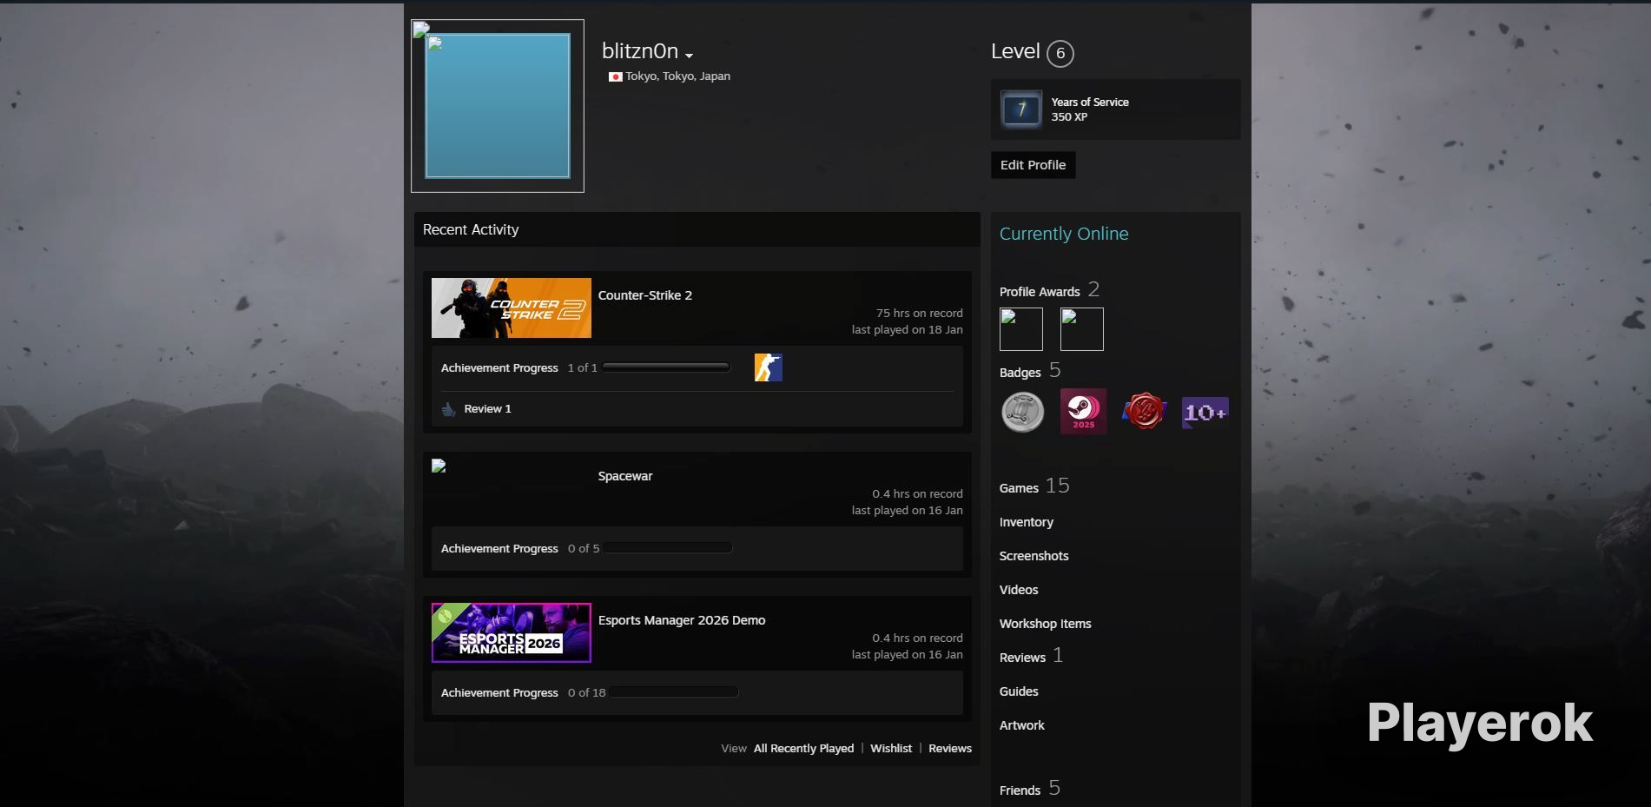The height and width of the screenshot is (807, 1651).
Task: Click the thumbs-up review icon
Action: pyautogui.click(x=448, y=409)
